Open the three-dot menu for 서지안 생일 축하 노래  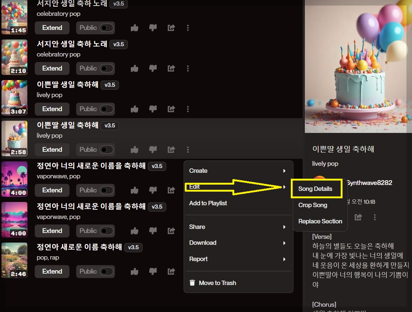(x=188, y=28)
